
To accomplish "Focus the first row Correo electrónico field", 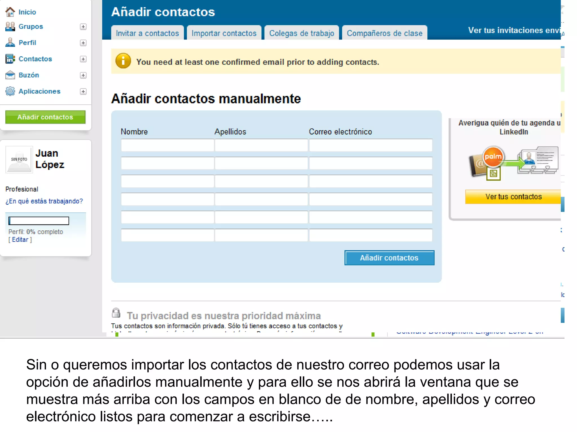I will click(371, 145).
